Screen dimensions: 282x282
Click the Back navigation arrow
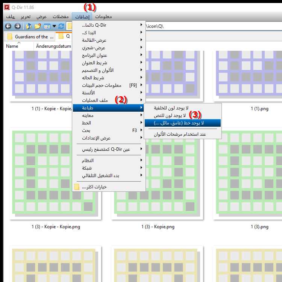coord(8,26)
